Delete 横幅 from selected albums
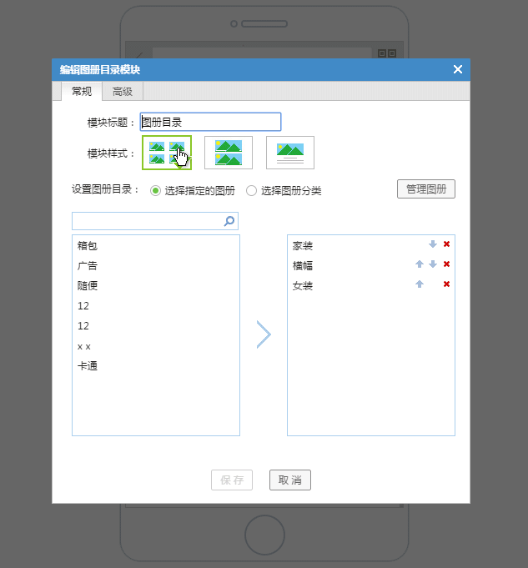This screenshot has height=568, width=528. [x=446, y=264]
